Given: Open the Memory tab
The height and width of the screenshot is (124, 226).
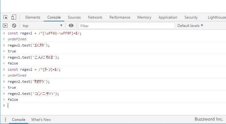Looking at the screenshot, I should [144, 17].
